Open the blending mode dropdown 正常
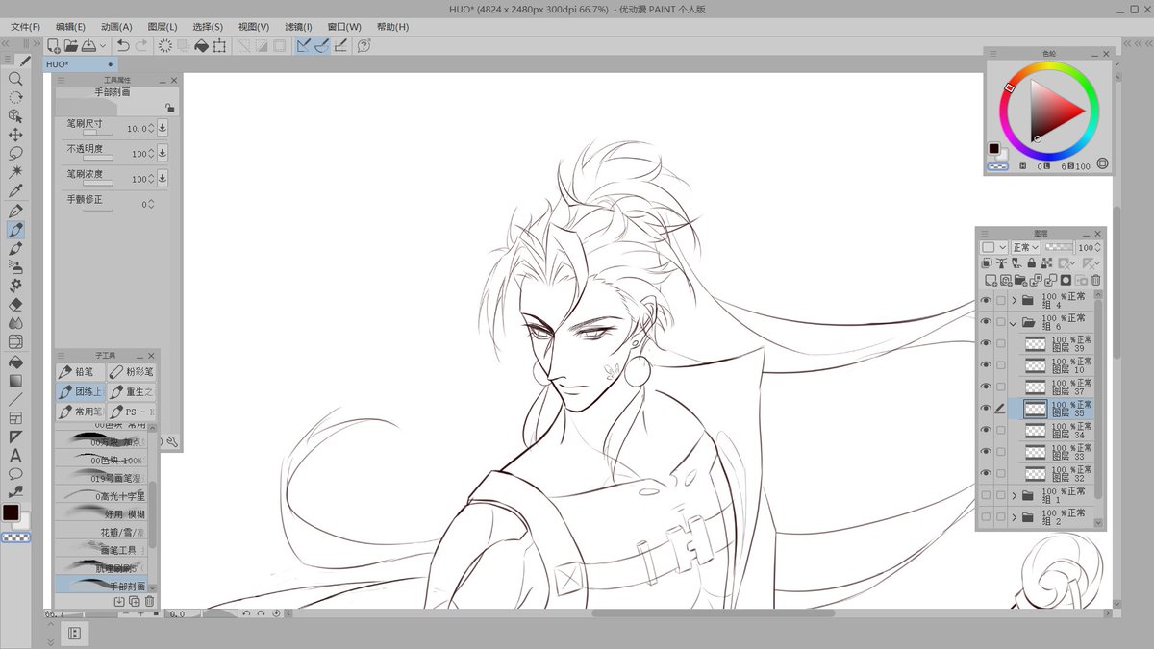This screenshot has width=1154, height=649. (1026, 247)
